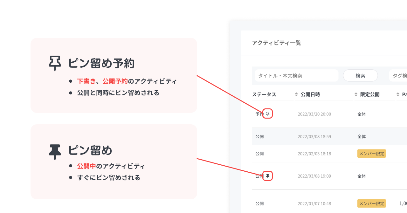
Task: Select the メンバー限定 badge in the 2022/02/03 row
Action: (371, 154)
